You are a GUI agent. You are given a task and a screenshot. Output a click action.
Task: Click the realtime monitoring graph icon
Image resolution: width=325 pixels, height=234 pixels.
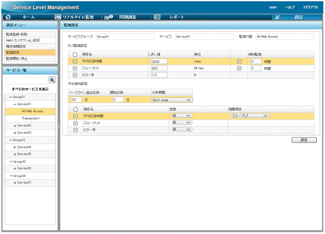tap(59, 17)
